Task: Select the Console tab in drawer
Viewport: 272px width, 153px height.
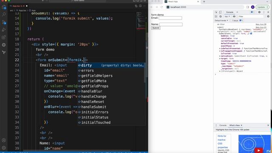Action: click(x=223, y=125)
